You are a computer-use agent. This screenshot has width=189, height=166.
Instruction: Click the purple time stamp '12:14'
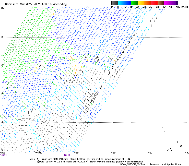(x=4, y=155)
